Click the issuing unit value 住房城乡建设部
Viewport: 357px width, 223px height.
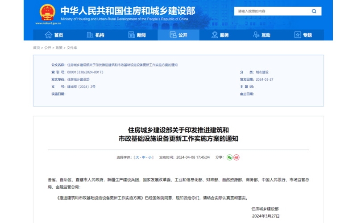tap(79, 79)
